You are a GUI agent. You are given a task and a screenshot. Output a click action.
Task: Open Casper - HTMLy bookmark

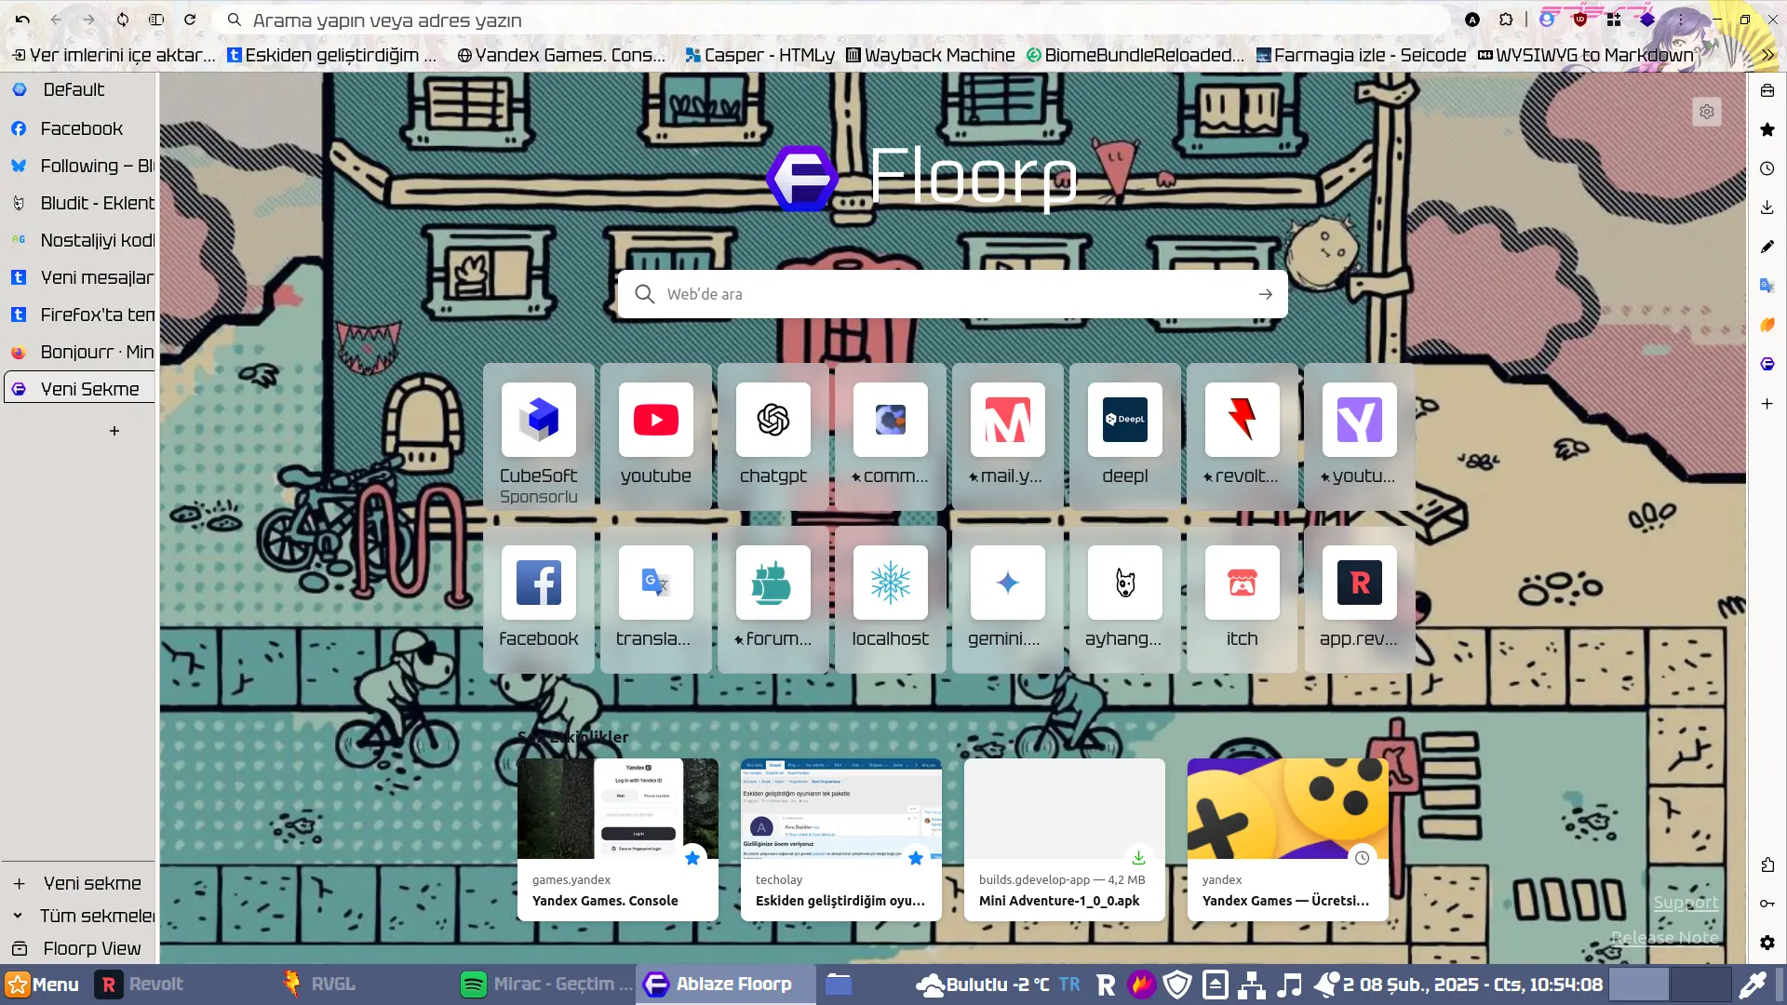[759, 55]
